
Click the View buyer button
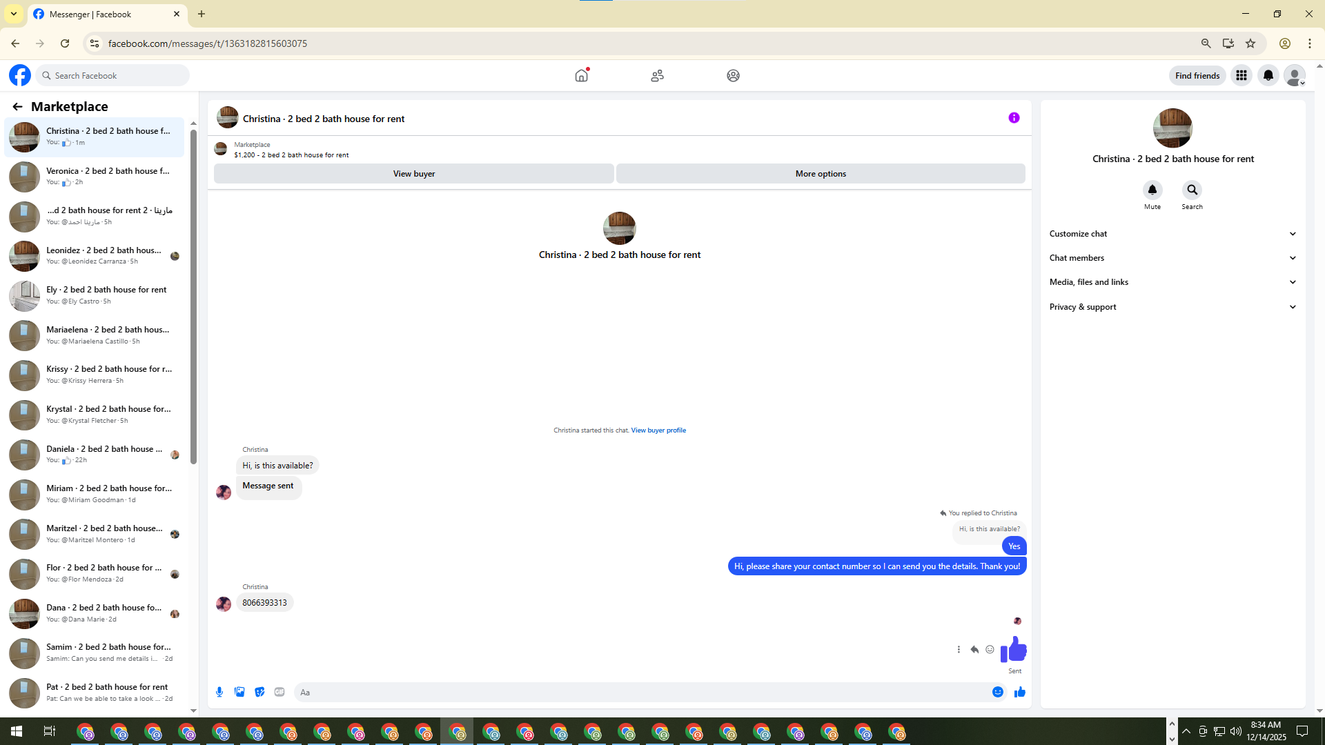pos(413,174)
